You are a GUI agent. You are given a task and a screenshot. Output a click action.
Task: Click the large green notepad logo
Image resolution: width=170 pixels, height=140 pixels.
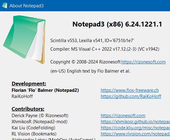[x=24, y=40]
